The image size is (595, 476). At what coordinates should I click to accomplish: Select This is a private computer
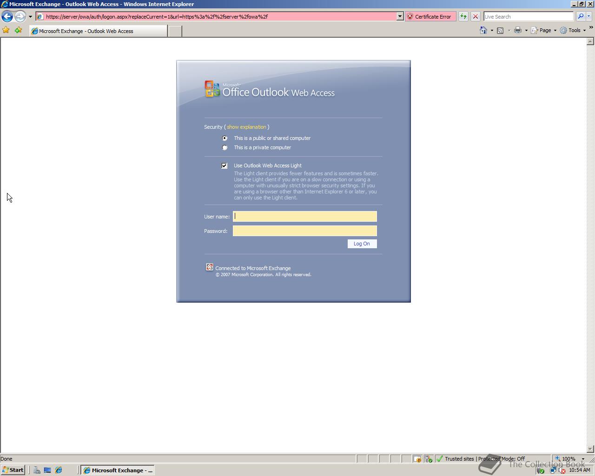(225, 147)
